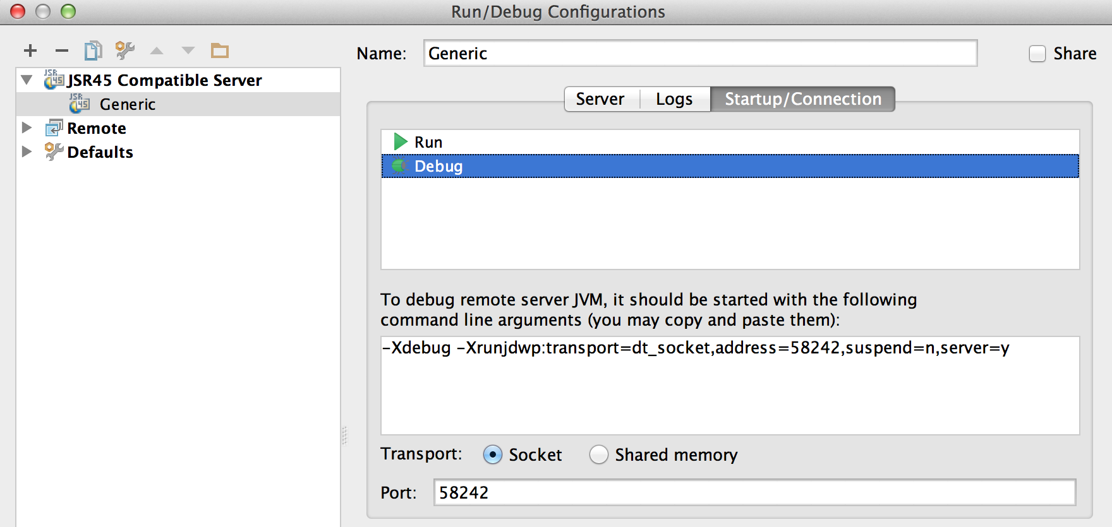The width and height of the screenshot is (1112, 527).
Task: Select the Debug list entry
Action: (438, 167)
